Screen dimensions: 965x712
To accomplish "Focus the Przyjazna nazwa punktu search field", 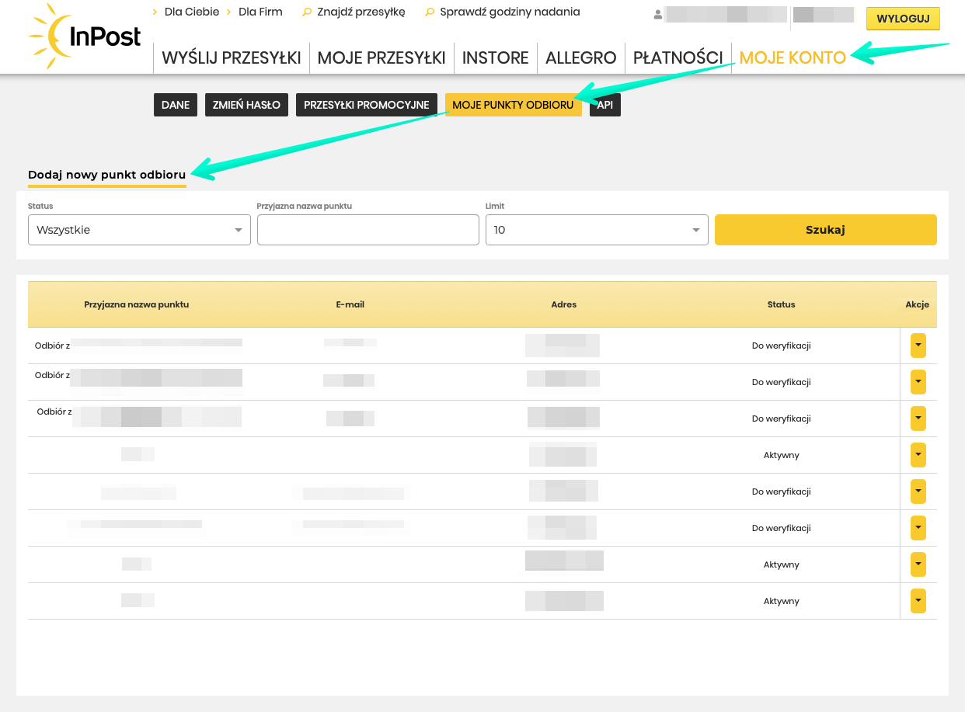I will [368, 230].
